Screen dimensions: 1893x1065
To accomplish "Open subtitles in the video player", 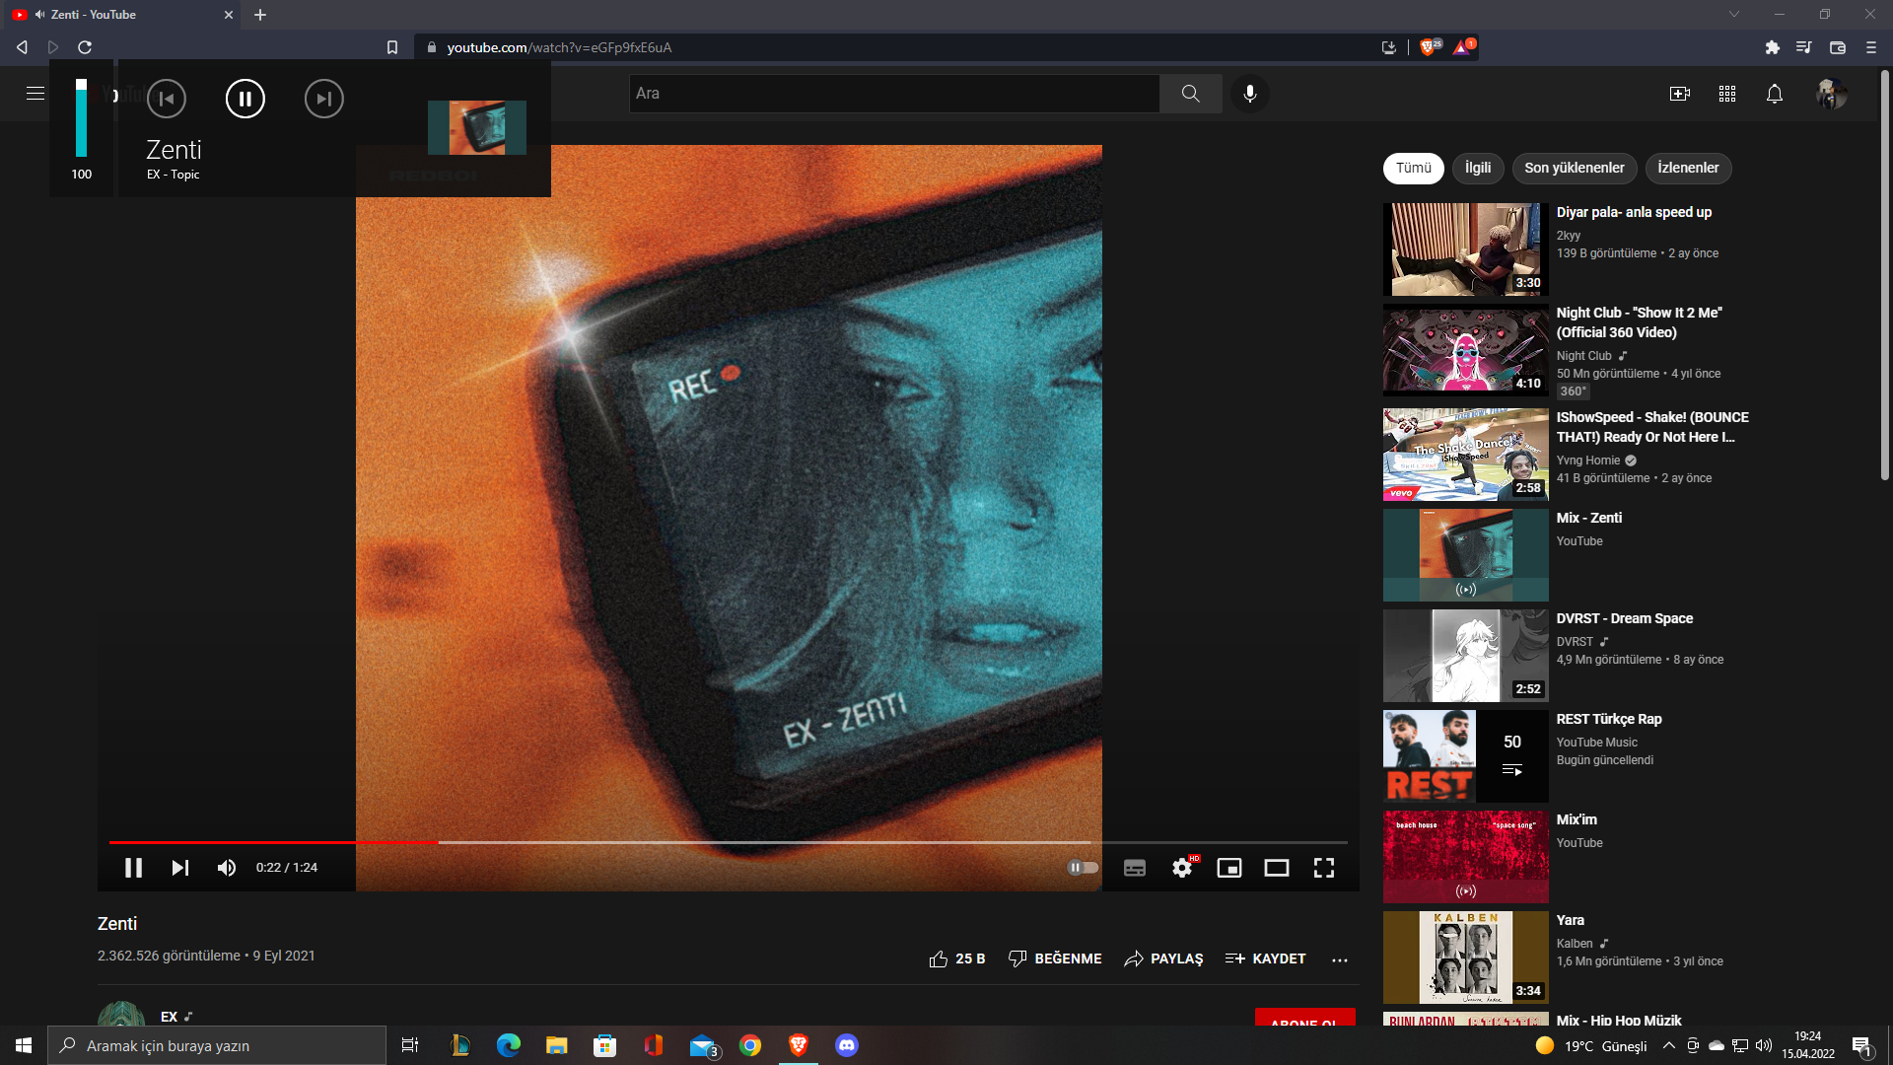I will tap(1134, 868).
